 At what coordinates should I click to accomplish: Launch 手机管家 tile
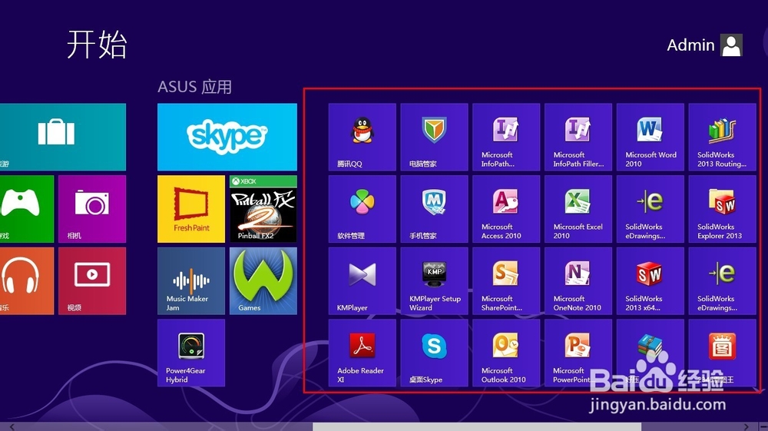(434, 209)
